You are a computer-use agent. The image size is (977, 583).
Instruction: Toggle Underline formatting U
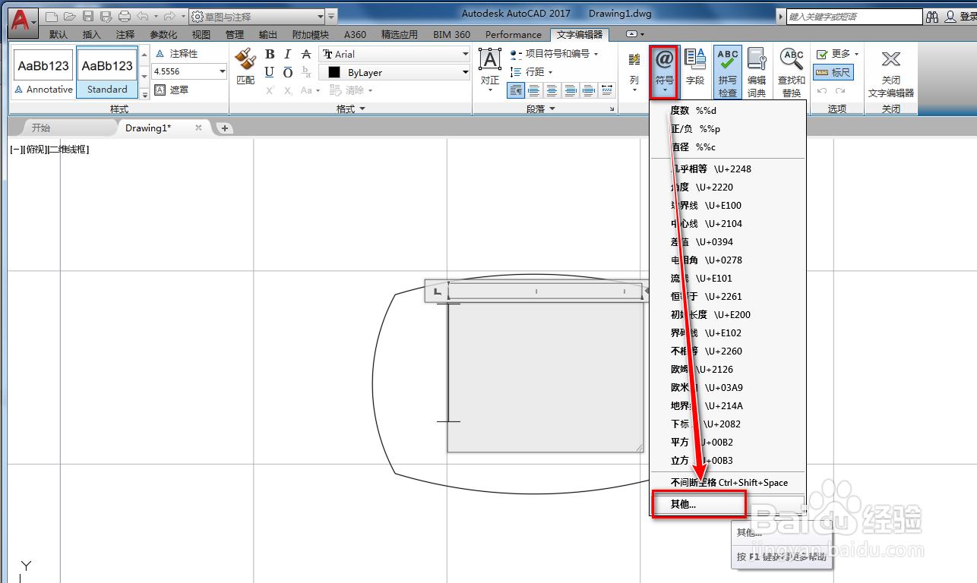click(270, 72)
